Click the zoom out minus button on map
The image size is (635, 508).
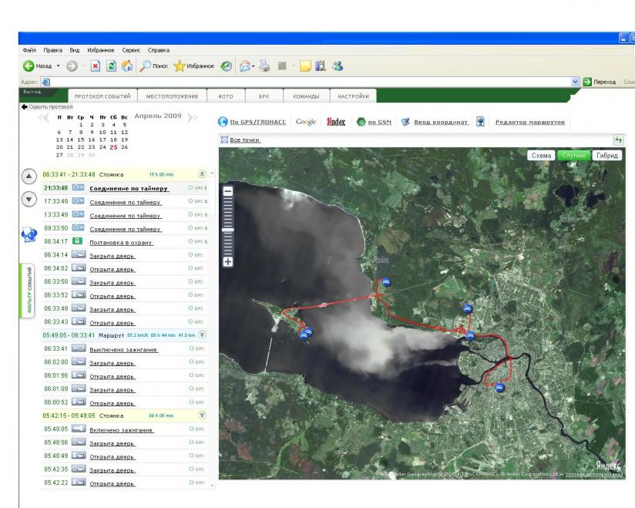coord(227,190)
